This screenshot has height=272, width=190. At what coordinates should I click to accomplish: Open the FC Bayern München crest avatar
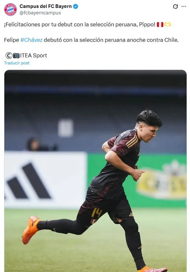pos(10,9)
